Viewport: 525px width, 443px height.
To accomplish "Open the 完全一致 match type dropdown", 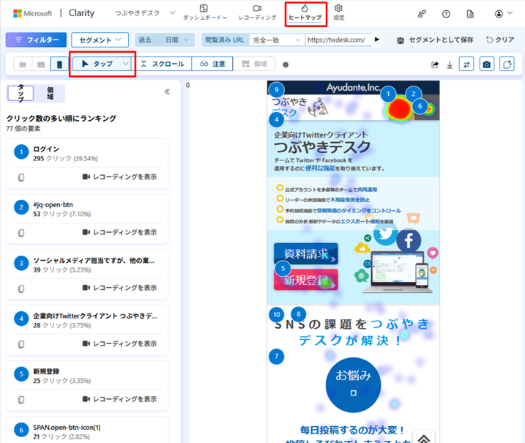I will coord(276,40).
